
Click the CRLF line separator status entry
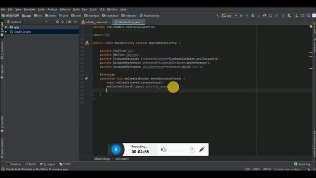click(256, 169)
